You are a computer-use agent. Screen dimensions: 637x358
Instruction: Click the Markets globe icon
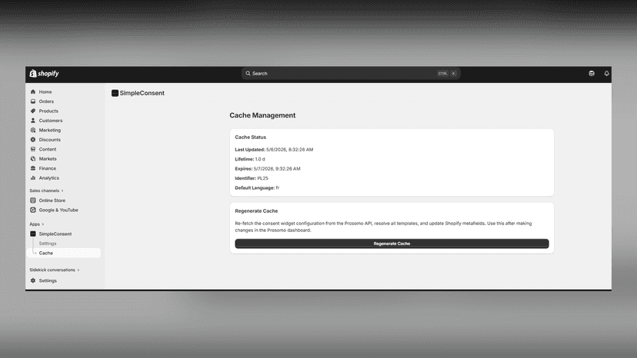point(33,159)
